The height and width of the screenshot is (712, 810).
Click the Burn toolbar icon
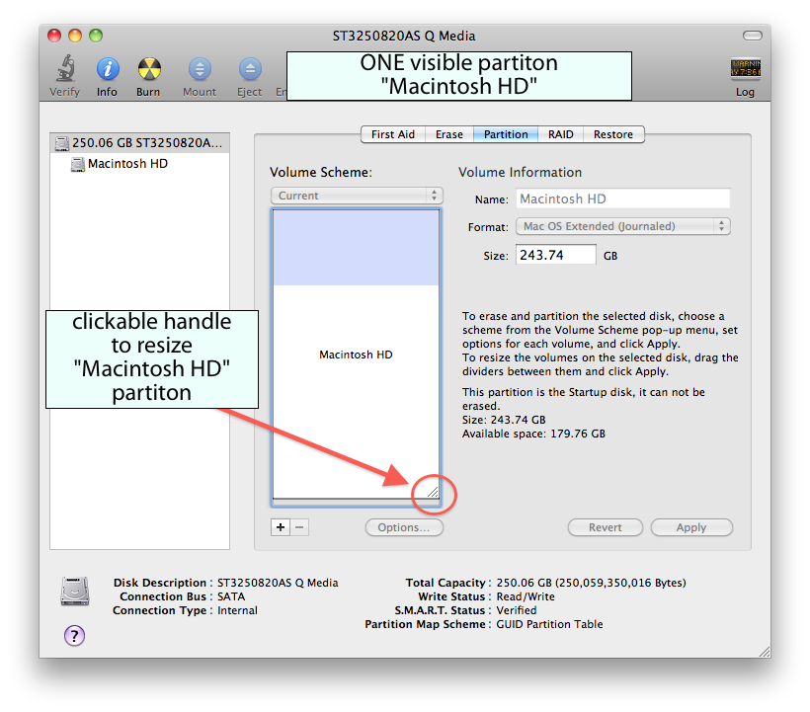(x=149, y=69)
